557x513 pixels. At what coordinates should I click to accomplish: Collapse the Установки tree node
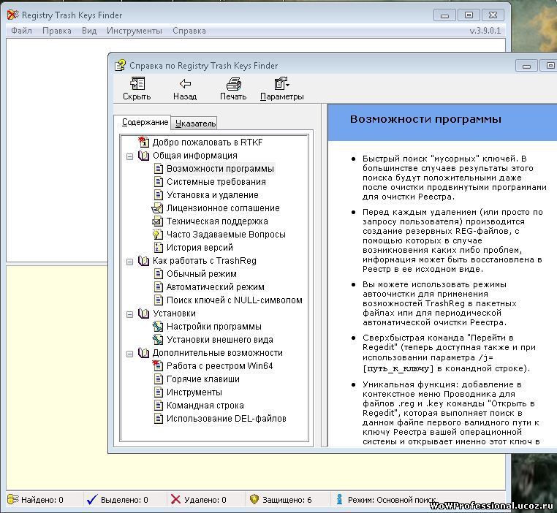(129, 314)
